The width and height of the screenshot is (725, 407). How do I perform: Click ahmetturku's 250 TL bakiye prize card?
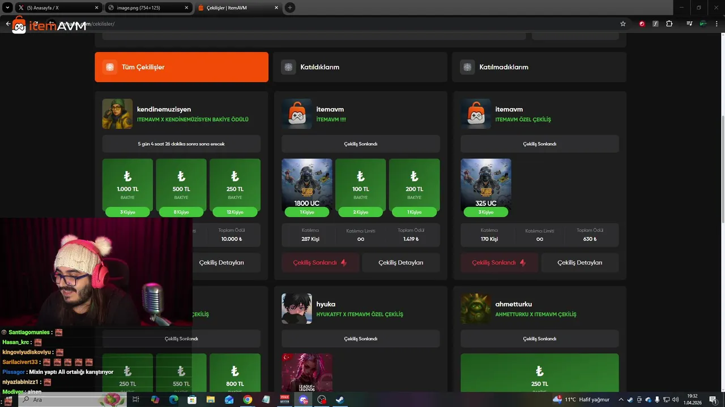pyautogui.click(x=539, y=373)
